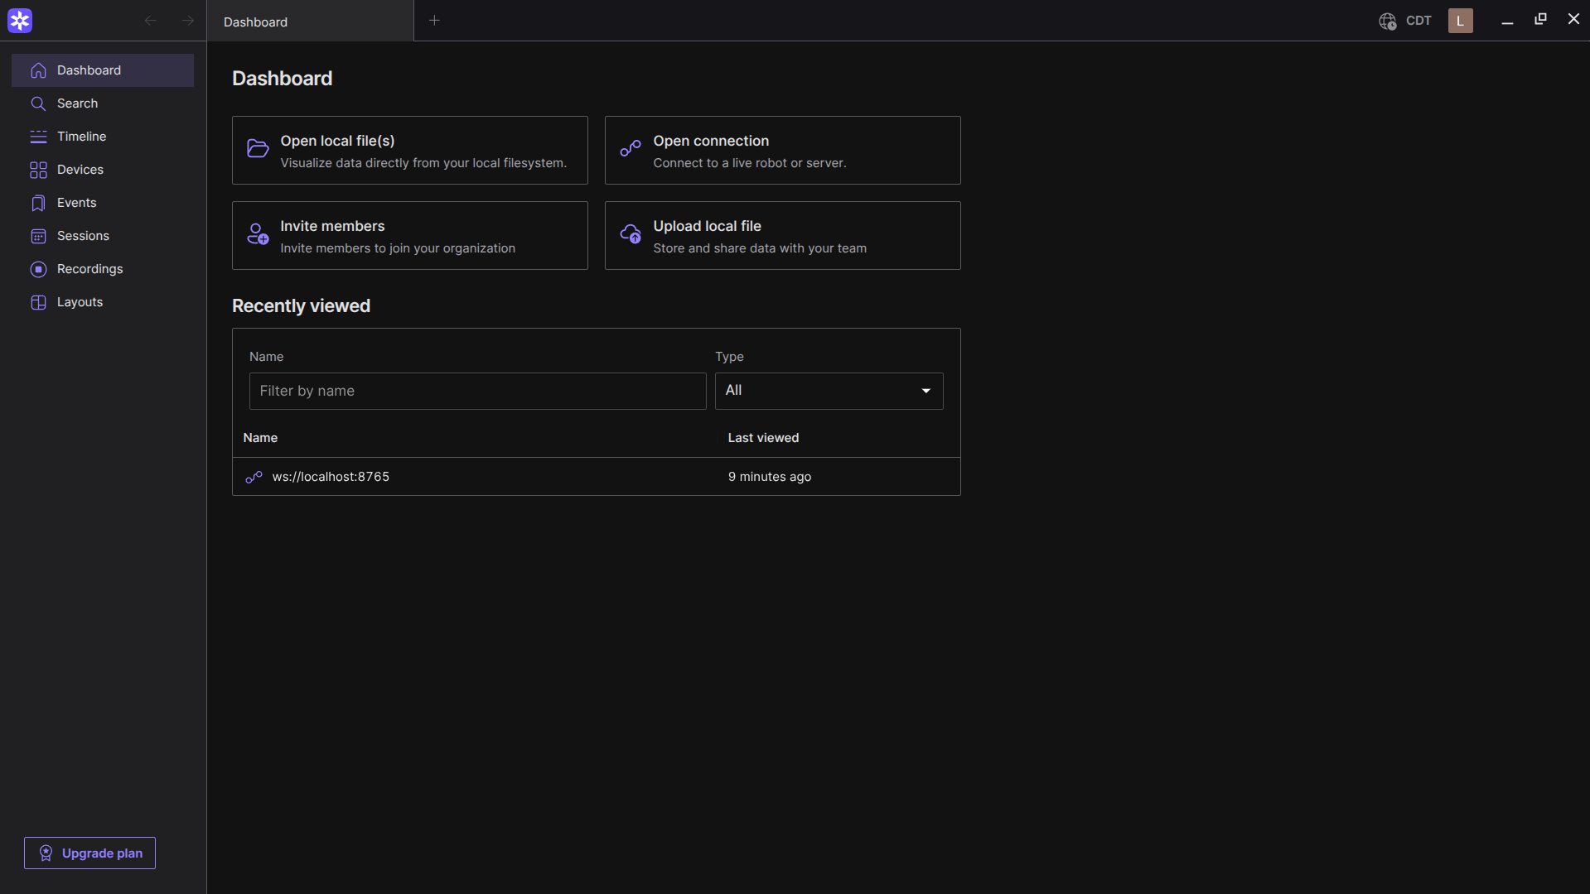Click the Type filter label
The width and height of the screenshot is (1590, 894).
click(729, 357)
